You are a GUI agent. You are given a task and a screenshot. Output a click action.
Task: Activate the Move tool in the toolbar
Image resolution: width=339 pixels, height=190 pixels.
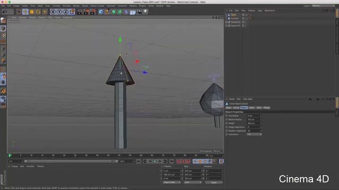click(x=25, y=12)
